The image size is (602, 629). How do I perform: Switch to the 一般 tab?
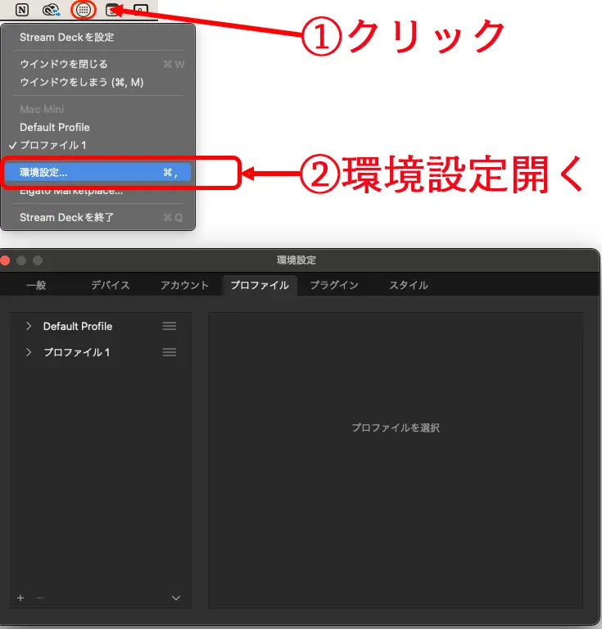(x=36, y=285)
